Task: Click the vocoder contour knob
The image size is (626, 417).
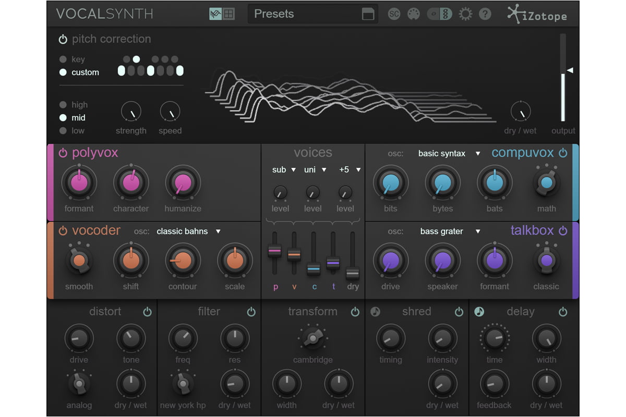Action: coord(183,261)
